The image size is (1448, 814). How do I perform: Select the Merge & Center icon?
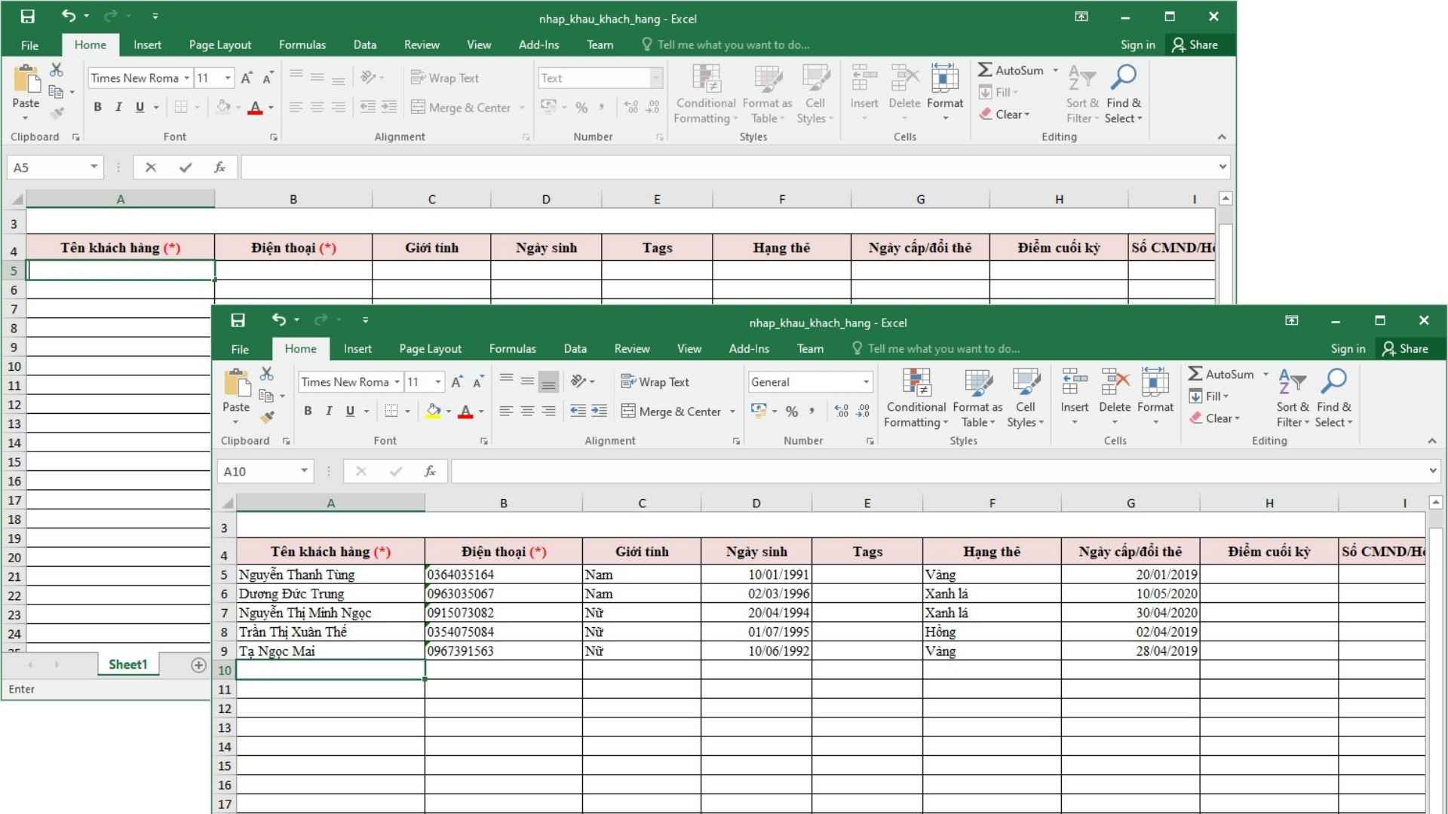tap(630, 411)
